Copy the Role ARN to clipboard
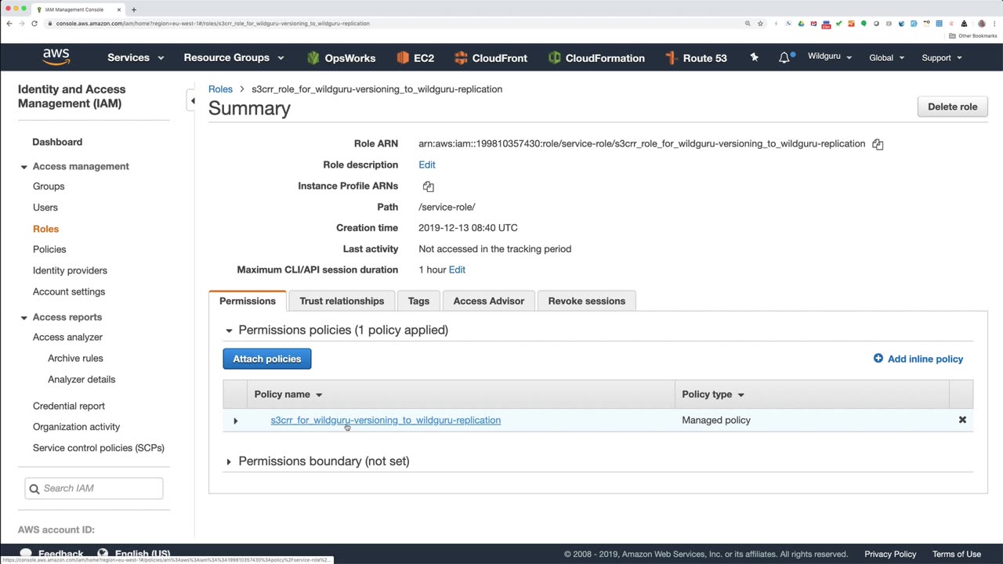Image resolution: width=1003 pixels, height=564 pixels. click(878, 144)
